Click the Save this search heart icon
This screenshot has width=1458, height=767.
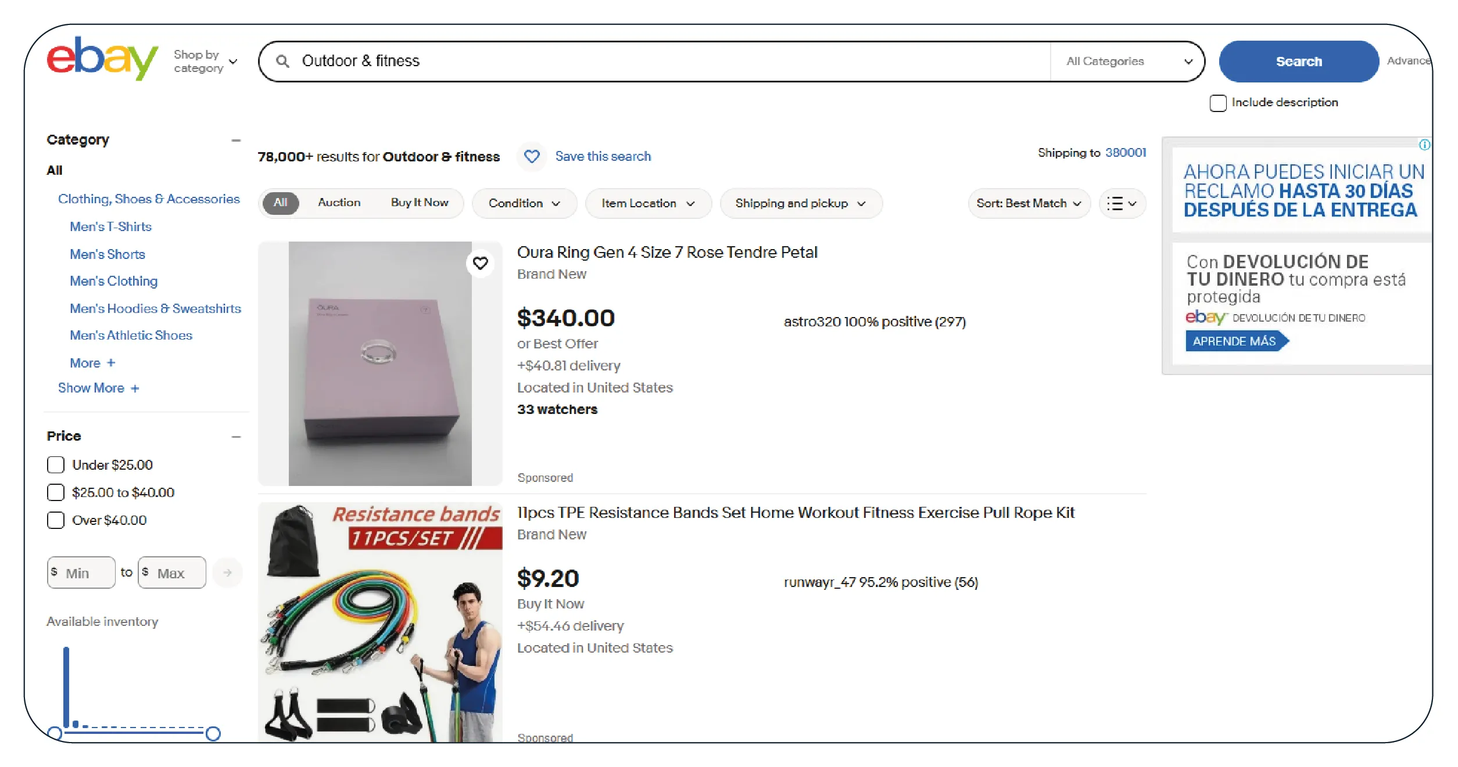pos(532,156)
